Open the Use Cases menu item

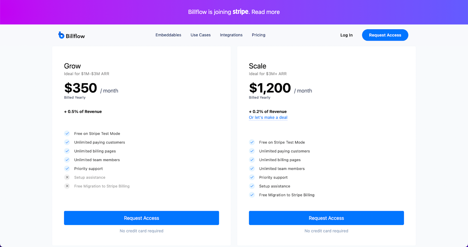(x=201, y=35)
